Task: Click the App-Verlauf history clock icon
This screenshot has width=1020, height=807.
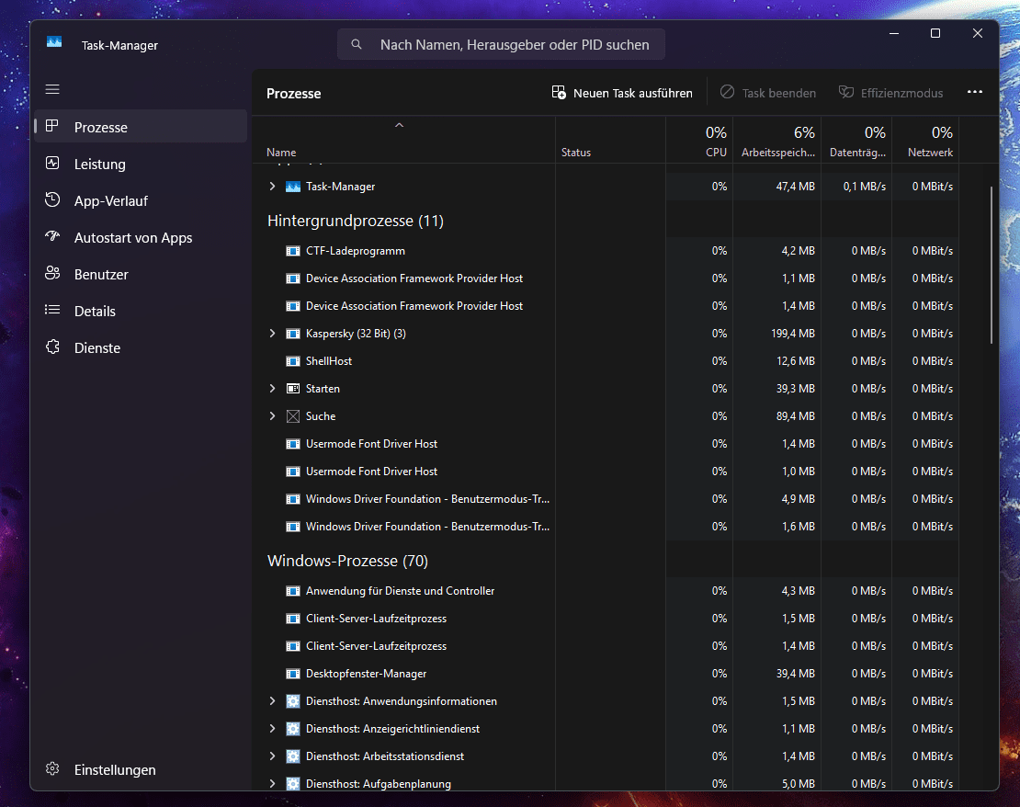Action: 52,199
